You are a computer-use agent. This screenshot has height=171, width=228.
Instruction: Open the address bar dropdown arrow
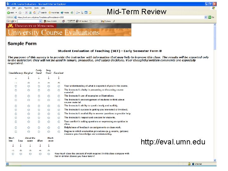coord(206,17)
